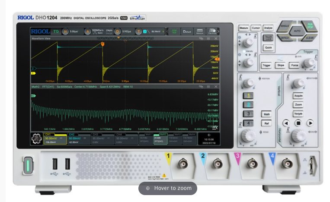Toggle the Touch Lock button
330x202 pixels.
268,38
